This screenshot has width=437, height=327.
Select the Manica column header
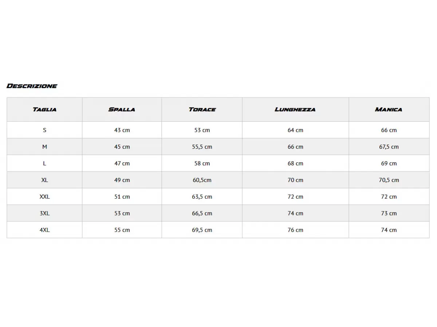(389, 109)
